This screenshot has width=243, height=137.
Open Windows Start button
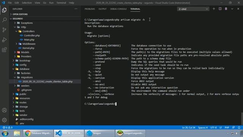5,133
